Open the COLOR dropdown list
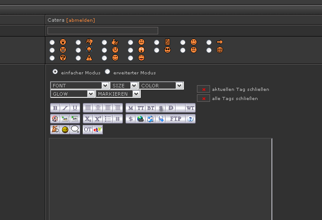This screenshot has height=220, width=322. point(161,86)
